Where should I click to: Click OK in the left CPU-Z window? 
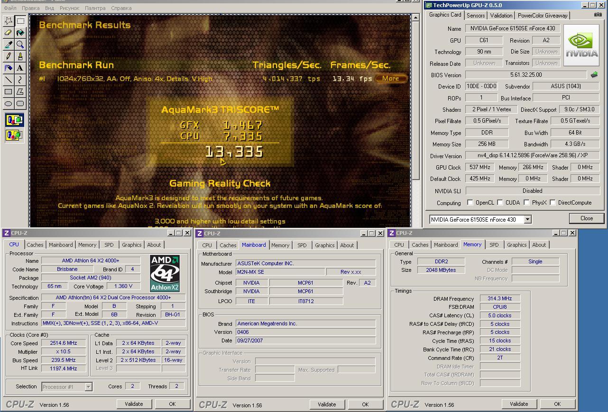172,404
